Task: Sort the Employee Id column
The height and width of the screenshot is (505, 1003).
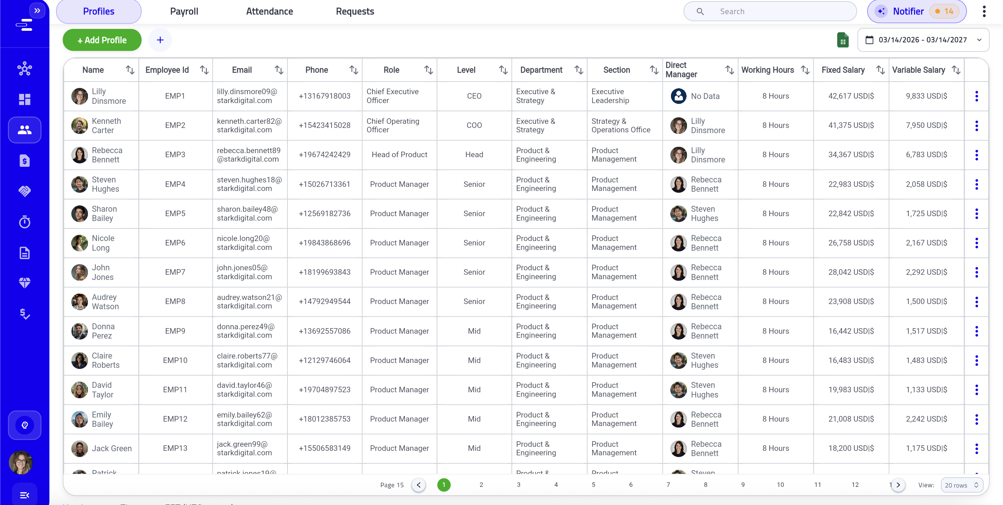Action: pos(204,70)
